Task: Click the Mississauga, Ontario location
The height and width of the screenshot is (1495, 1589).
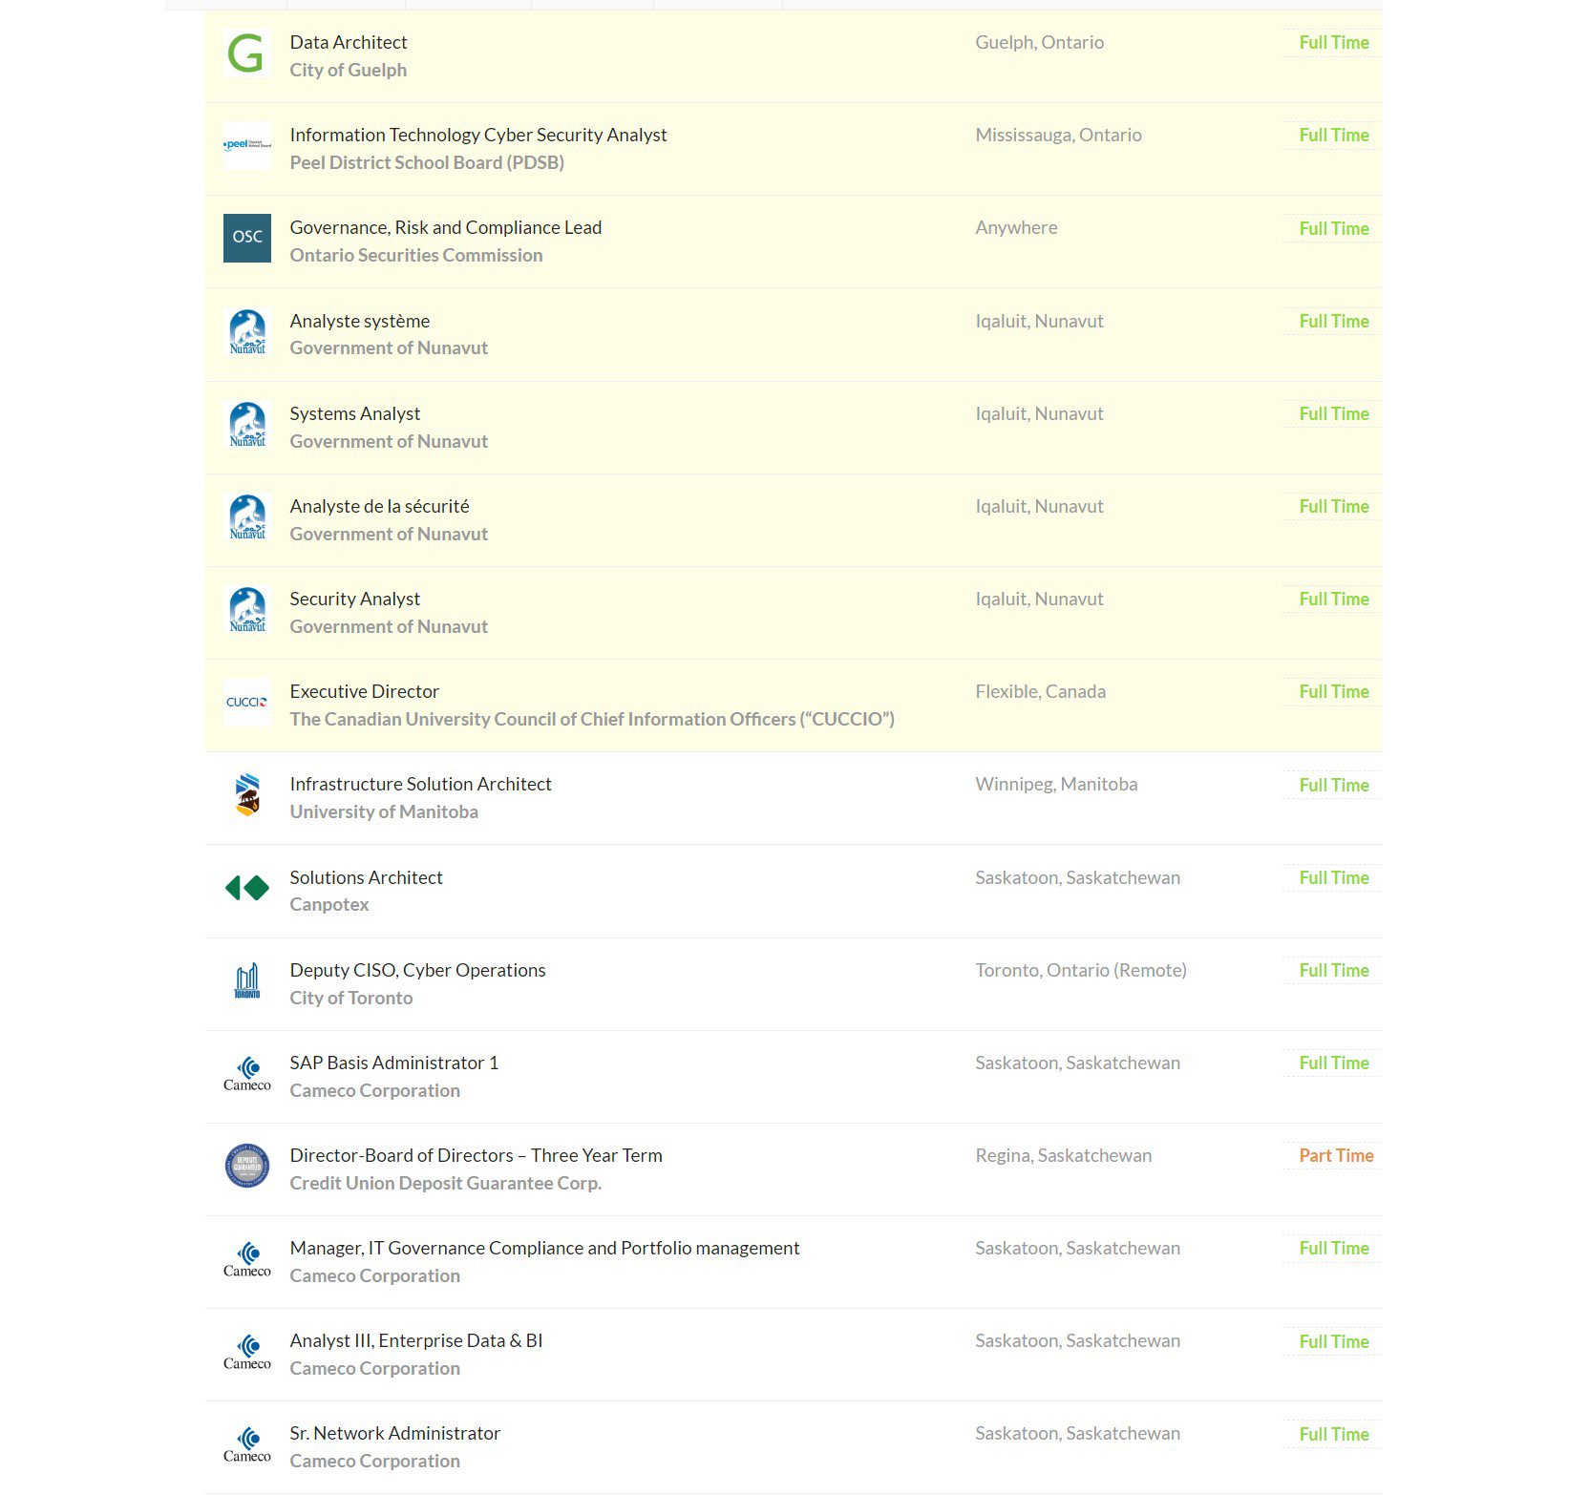Action: point(1058,135)
